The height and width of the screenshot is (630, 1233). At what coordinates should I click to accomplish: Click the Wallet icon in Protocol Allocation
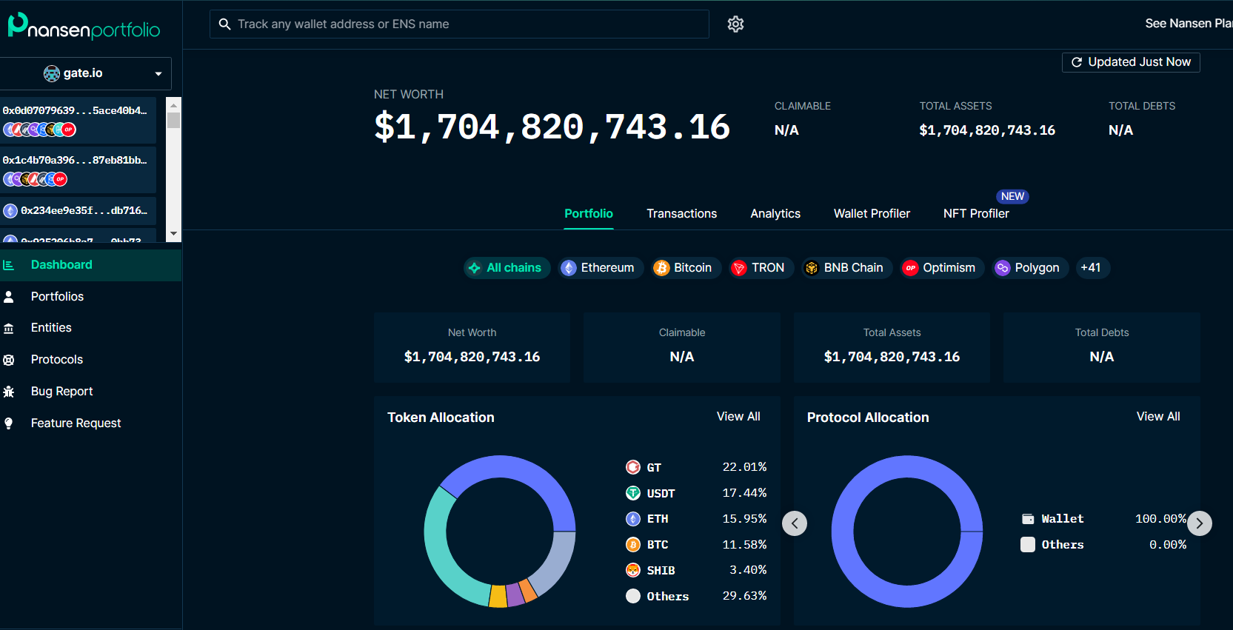click(1028, 519)
